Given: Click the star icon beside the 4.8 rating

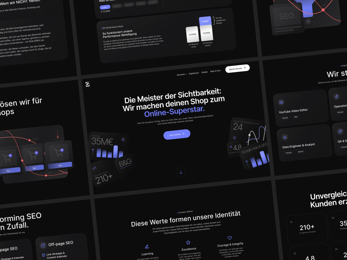Looking at the screenshot, I should [231, 147].
